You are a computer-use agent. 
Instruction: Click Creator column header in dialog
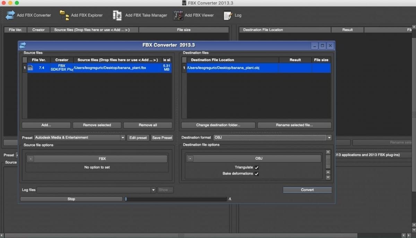tap(62, 60)
